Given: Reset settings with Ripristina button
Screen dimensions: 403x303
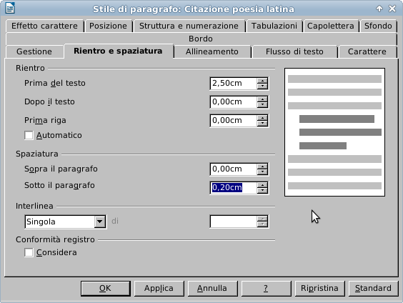Looking at the screenshot, I should 319,289.
